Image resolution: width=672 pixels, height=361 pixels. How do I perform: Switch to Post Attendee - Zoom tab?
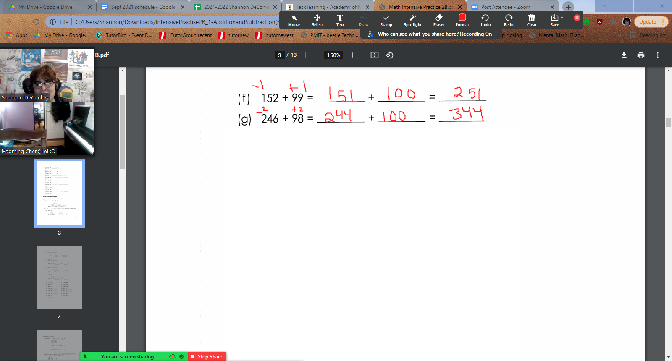coord(513,7)
